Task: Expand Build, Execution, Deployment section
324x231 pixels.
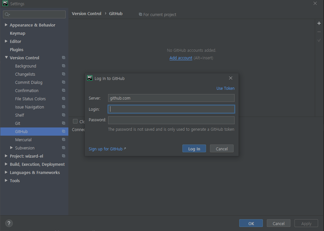Action: 6,164
